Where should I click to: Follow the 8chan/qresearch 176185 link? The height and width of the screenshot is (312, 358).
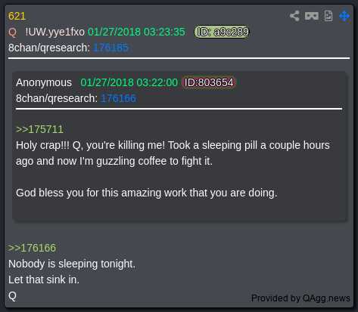click(111, 48)
